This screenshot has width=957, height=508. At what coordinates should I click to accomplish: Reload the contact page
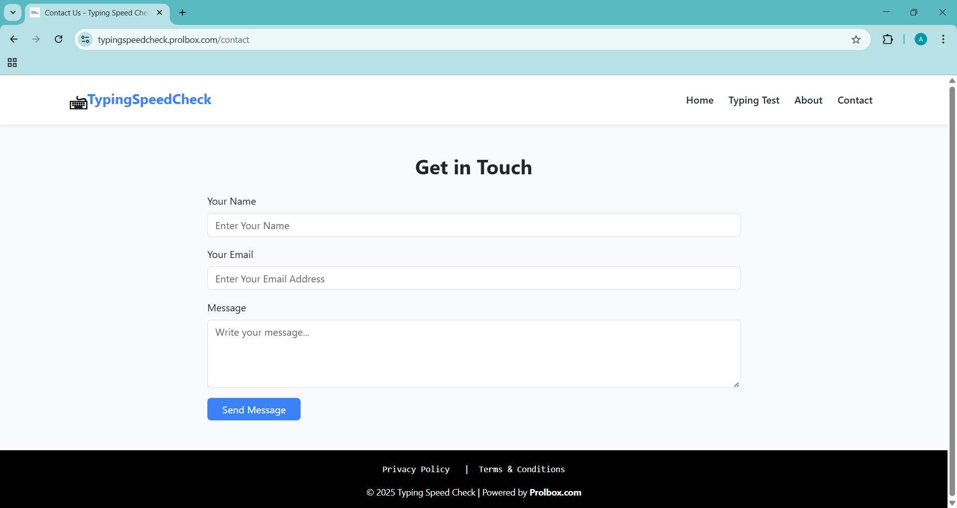click(x=58, y=39)
